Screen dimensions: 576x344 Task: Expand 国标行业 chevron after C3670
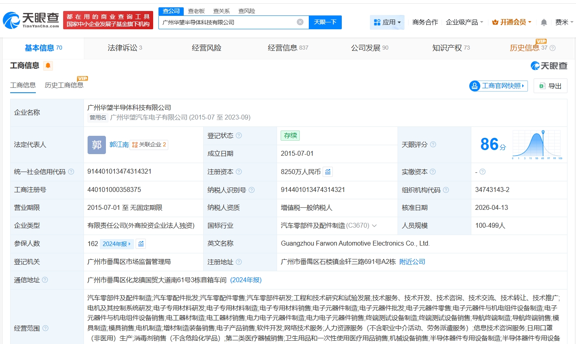[x=374, y=226]
